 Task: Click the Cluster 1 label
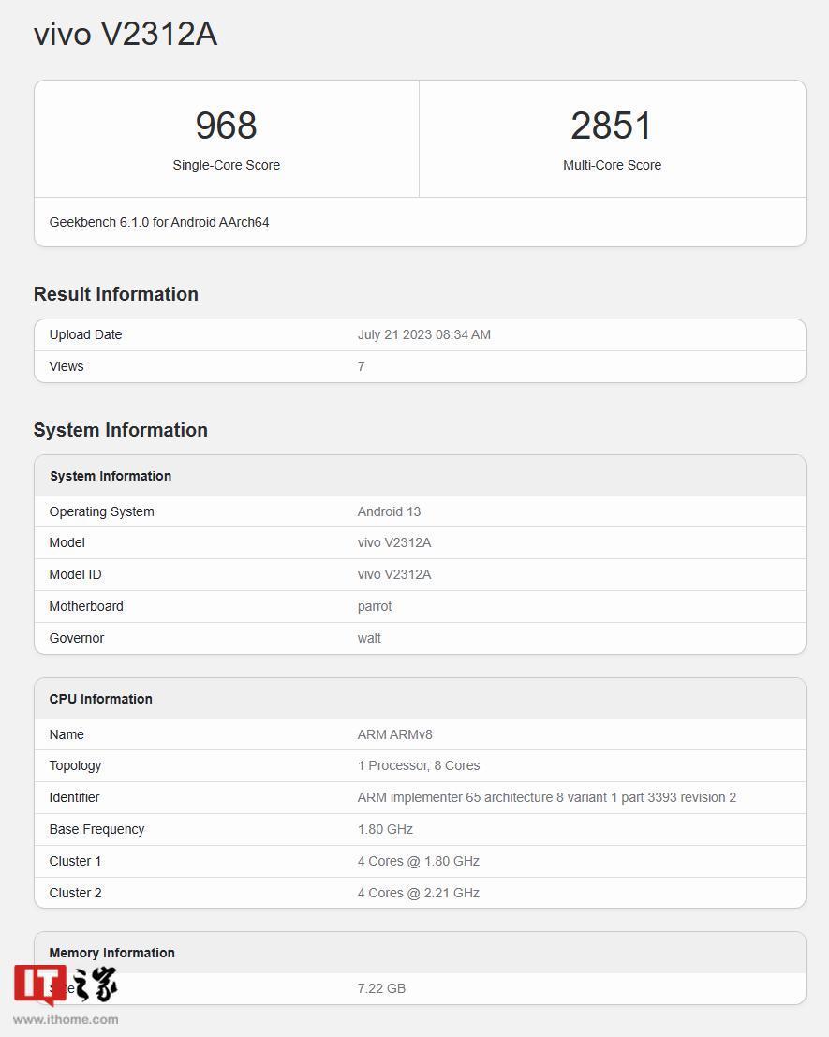coord(75,861)
